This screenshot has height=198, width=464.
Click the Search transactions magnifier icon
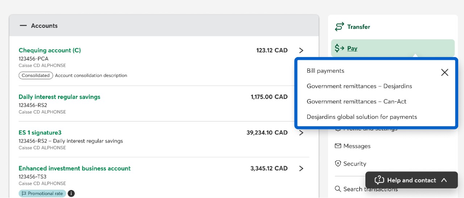[x=338, y=189]
